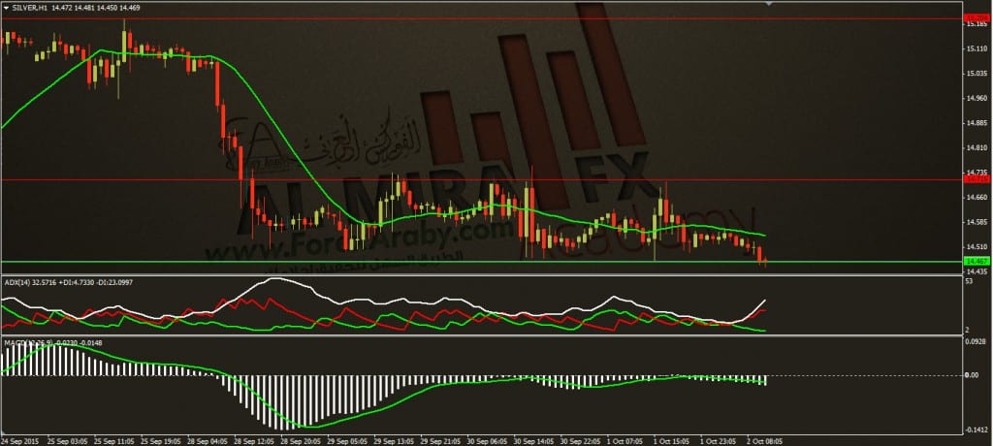Viewport: 993px width, 446px height.
Task: Click the 1 Oct 07:05 time axis label
Action: (x=625, y=439)
